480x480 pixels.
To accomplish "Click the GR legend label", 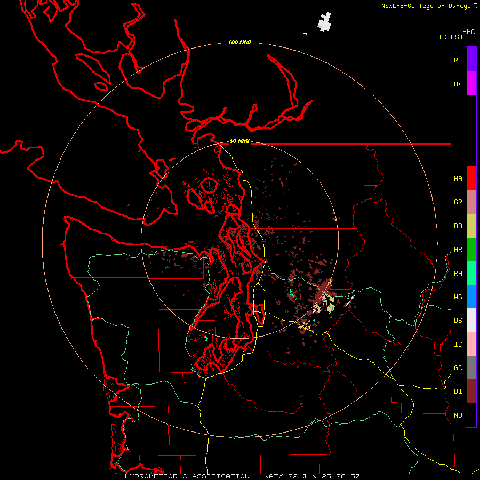I will (x=458, y=202).
